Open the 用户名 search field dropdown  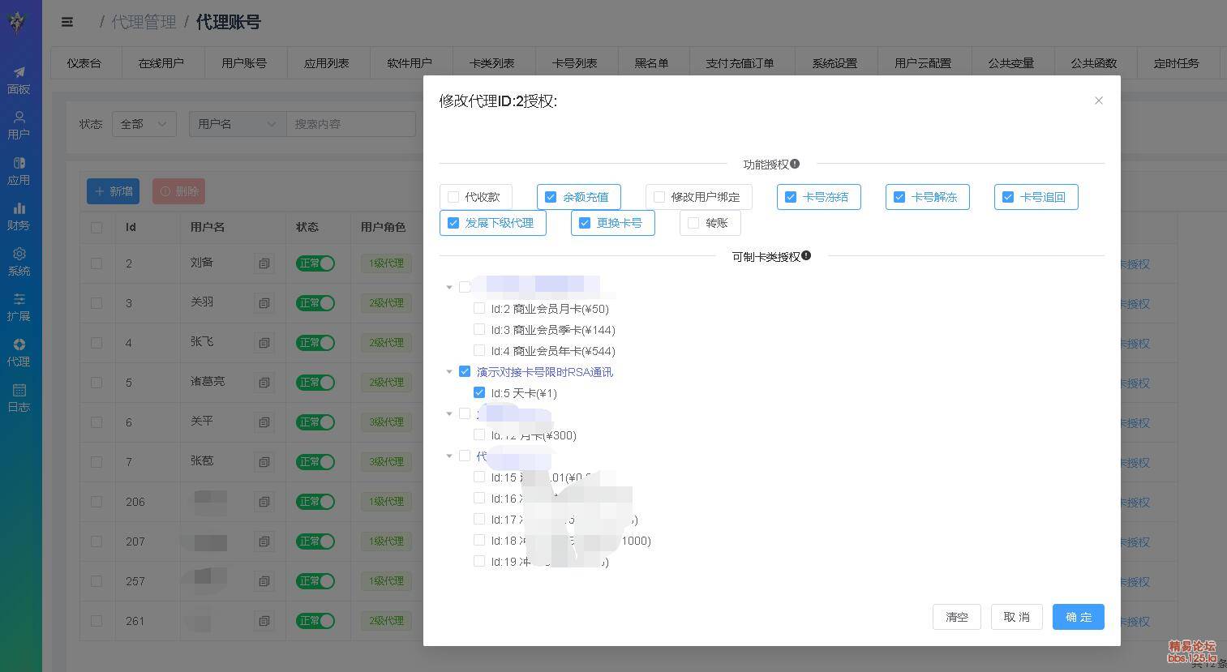237,124
